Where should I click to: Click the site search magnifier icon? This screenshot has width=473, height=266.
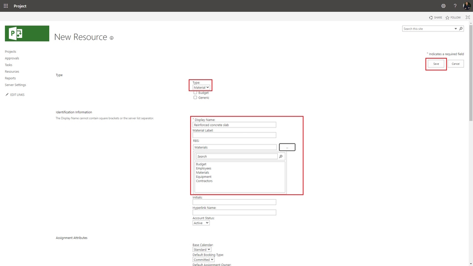pyautogui.click(x=461, y=29)
